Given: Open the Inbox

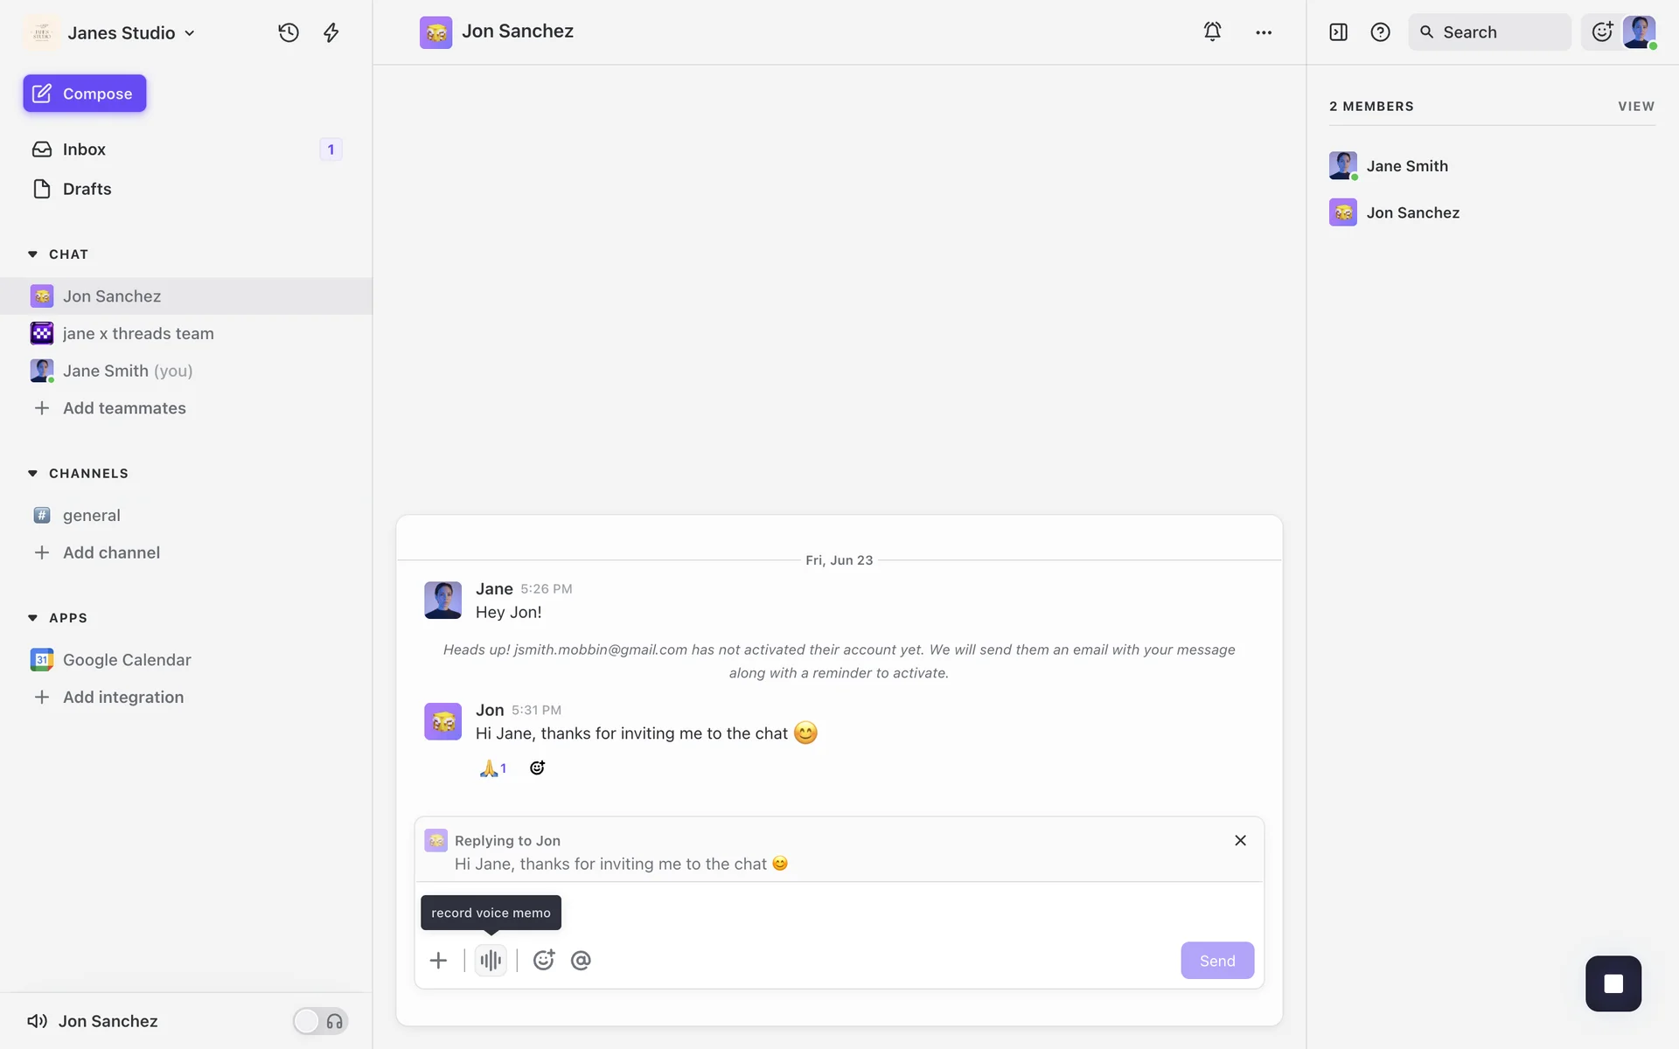Looking at the screenshot, I should (x=84, y=149).
